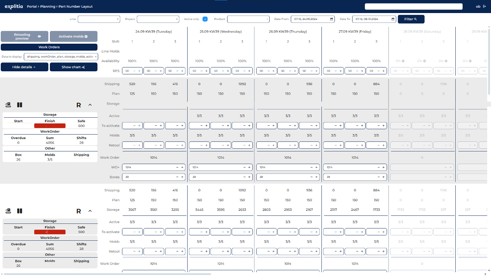
Task: Collapse the Safe 500 block with its chevron
Action: tap(90, 211)
